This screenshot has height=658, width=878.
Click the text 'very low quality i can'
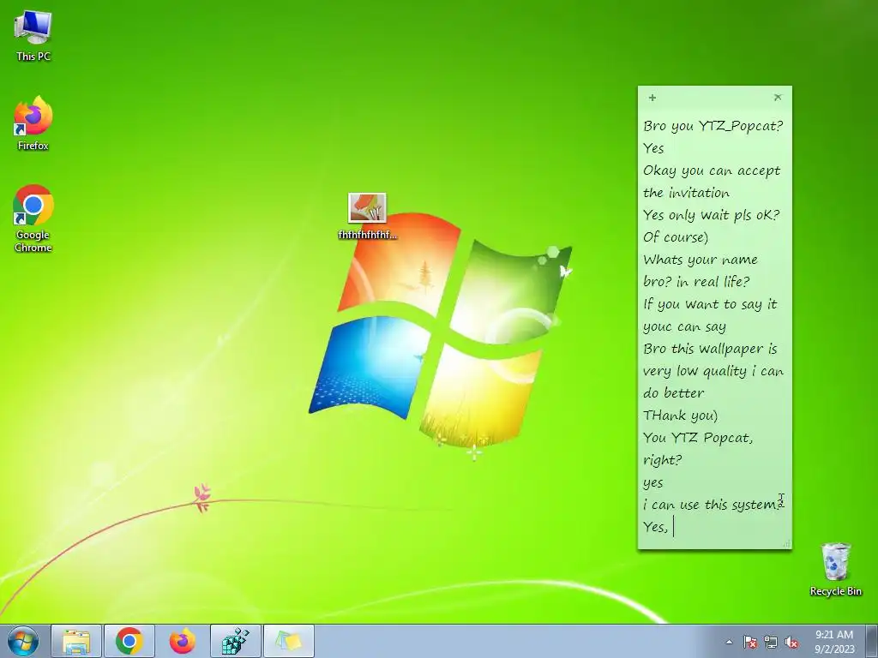713,372
